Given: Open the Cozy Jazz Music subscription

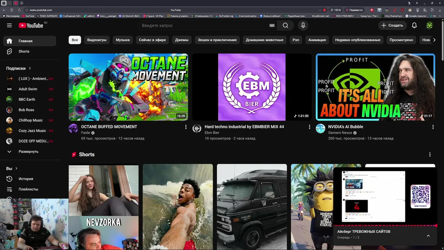Looking at the screenshot, I should (x=30, y=131).
